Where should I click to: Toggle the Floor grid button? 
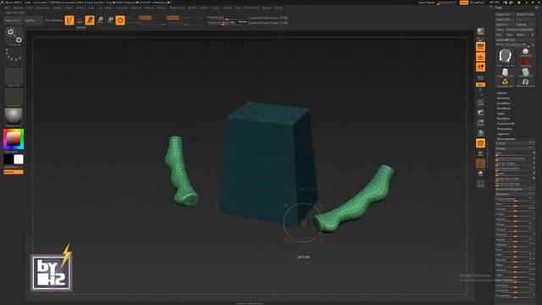point(480,57)
